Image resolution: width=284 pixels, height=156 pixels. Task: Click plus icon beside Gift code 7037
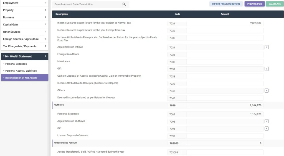click(267, 69)
